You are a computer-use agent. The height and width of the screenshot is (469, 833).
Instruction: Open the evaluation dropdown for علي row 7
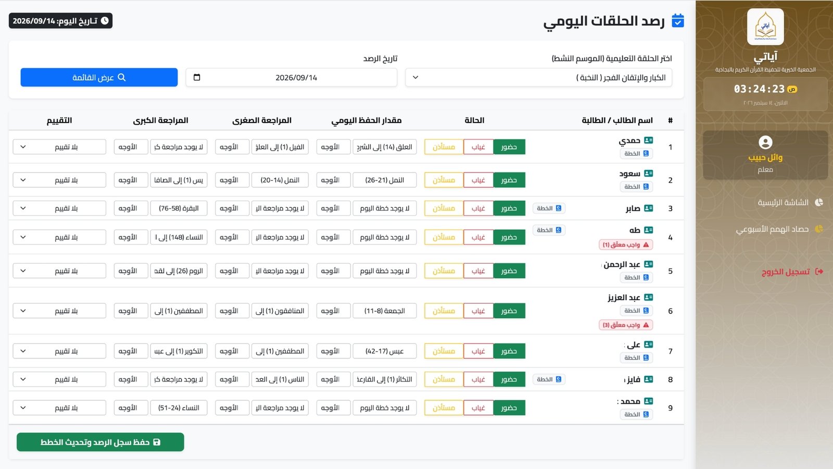tap(59, 351)
